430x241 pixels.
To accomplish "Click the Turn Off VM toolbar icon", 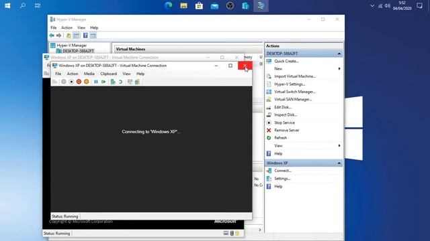I will click(x=71, y=82).
